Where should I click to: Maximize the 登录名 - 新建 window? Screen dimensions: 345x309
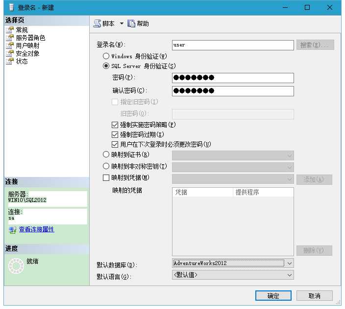coord(307,7)
